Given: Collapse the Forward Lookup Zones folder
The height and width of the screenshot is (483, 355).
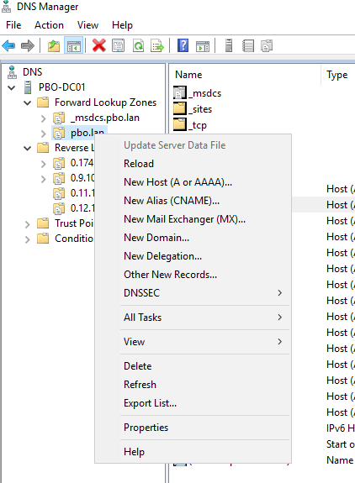Looking at the screenshot, I should 28,102.
